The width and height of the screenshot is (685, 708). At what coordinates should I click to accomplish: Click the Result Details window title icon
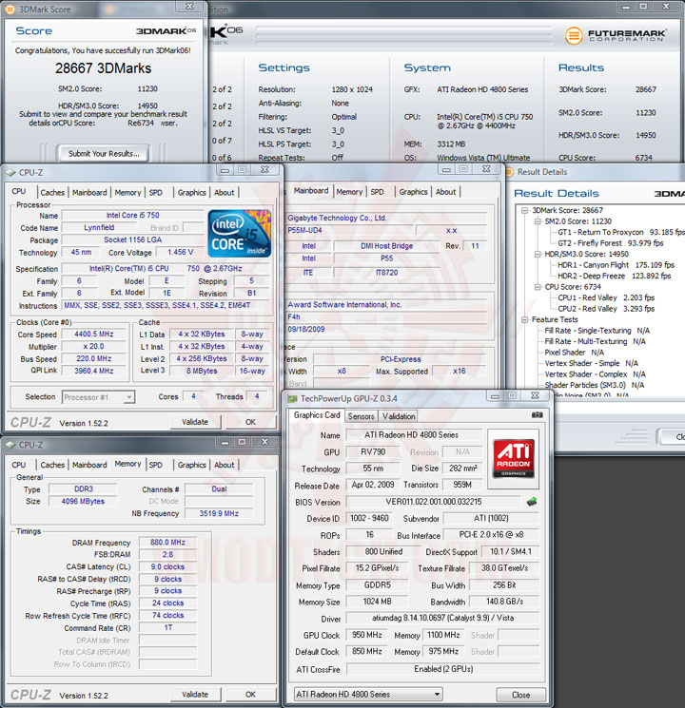coord(510,172)
